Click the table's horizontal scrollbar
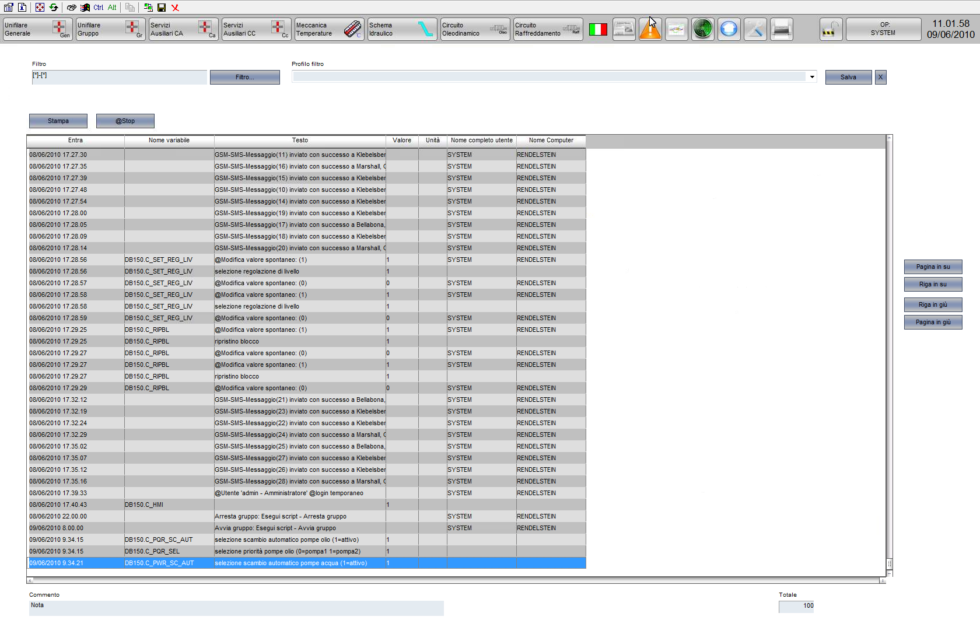 click(456, 580)
